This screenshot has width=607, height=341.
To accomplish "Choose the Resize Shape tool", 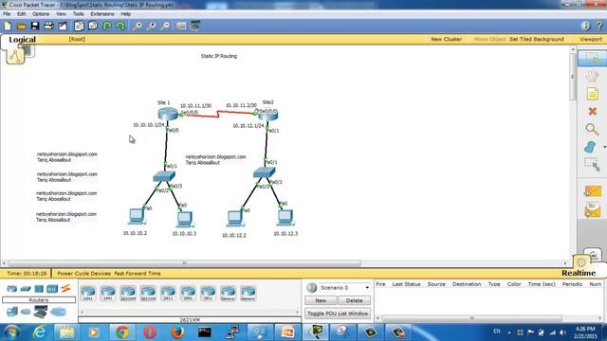I will pos(592,164).
